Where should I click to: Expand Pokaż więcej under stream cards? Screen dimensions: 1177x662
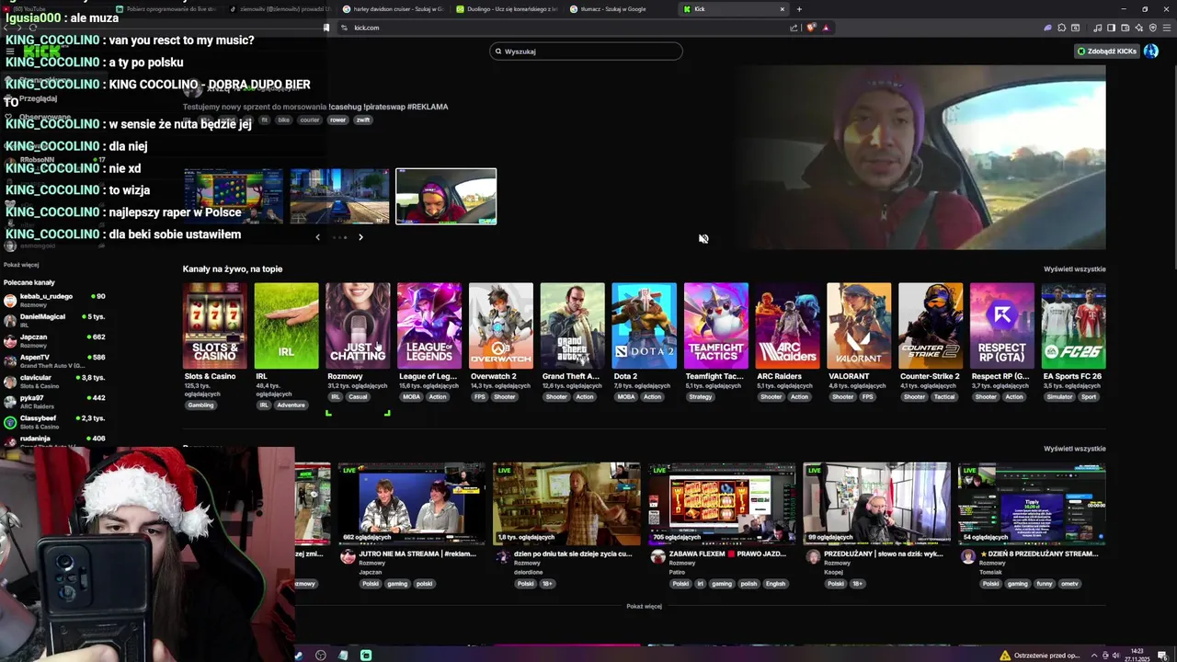pos(644,607)
